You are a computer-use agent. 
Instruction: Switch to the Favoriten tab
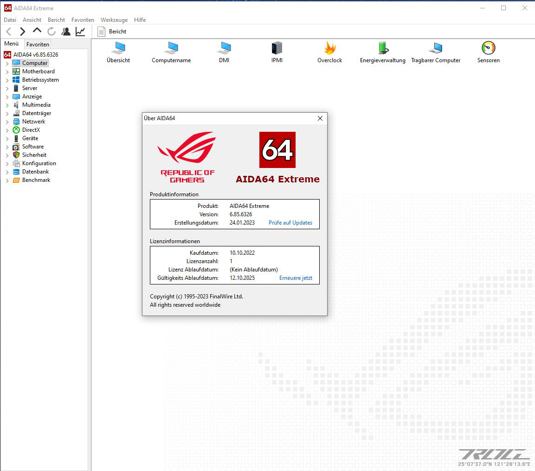tap(37, 44)
